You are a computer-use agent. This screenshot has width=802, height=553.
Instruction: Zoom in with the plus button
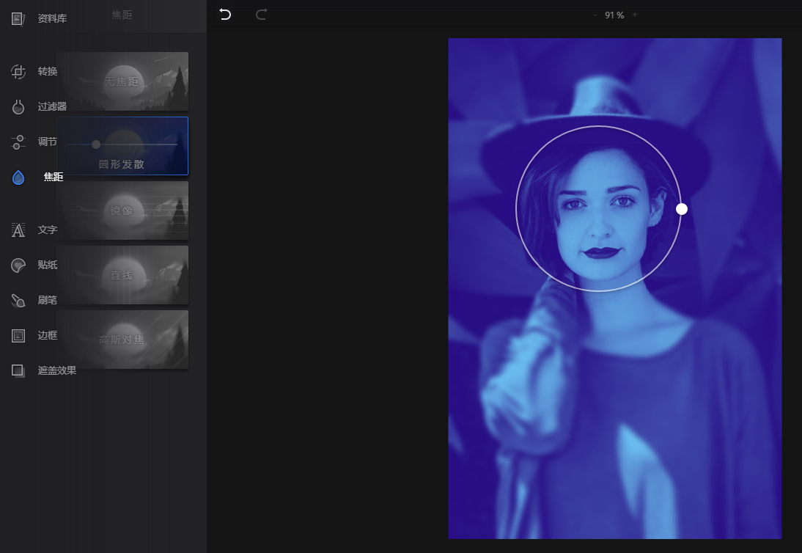coord(635,15)
